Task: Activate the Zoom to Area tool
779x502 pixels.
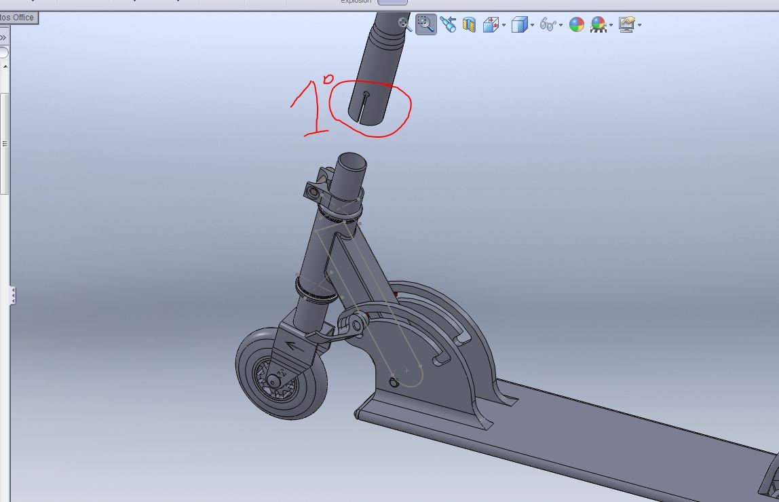Action: tap(425, 24)
